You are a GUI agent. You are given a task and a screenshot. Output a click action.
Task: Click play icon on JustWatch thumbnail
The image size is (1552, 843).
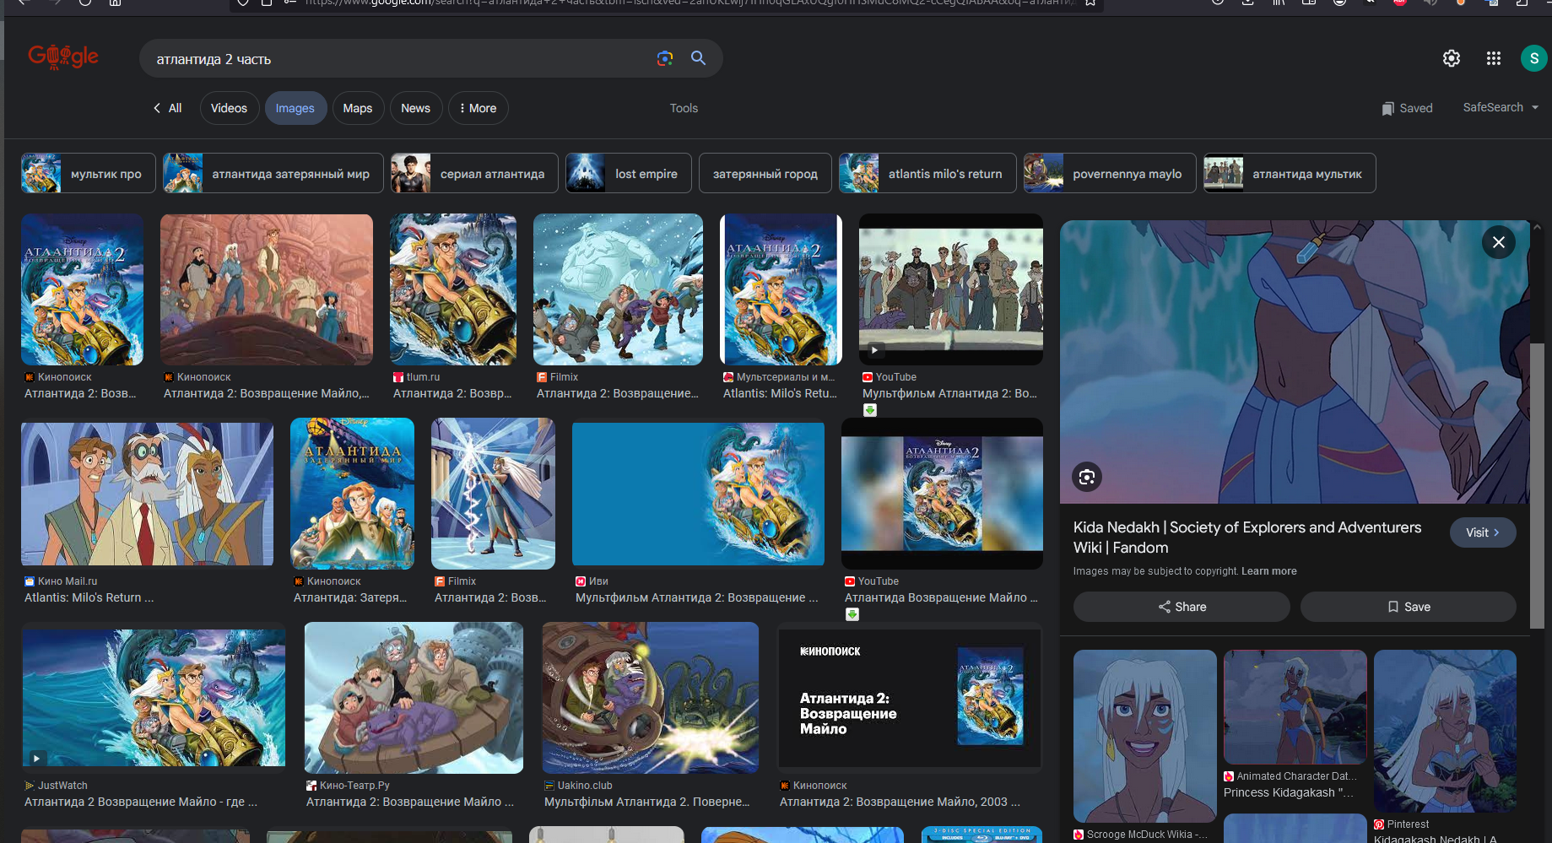(36, 758)
